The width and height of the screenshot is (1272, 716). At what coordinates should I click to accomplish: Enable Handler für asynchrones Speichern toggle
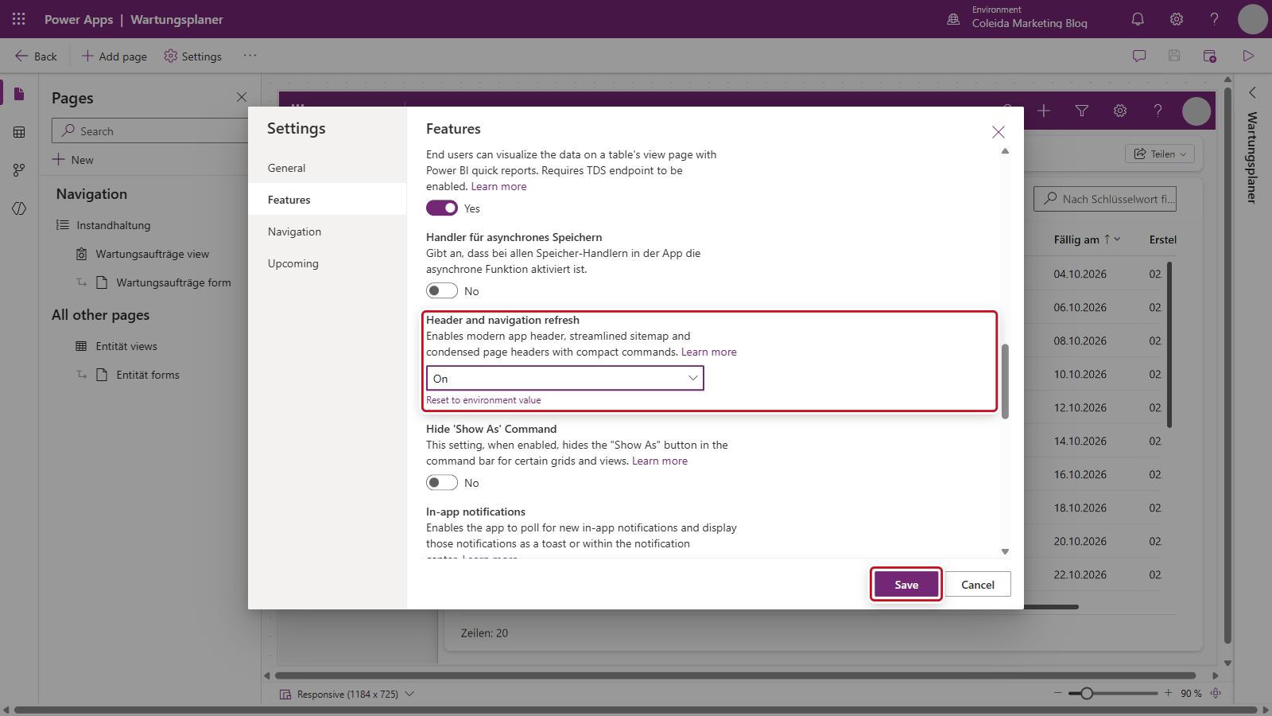(442, 290)
